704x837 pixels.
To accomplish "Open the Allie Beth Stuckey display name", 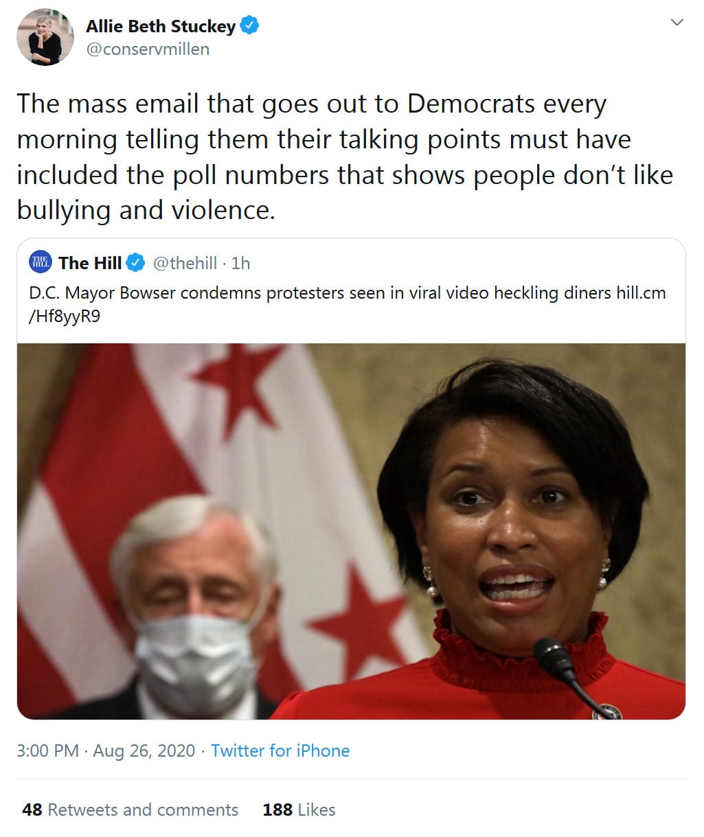I will click(x=161, y=27).
